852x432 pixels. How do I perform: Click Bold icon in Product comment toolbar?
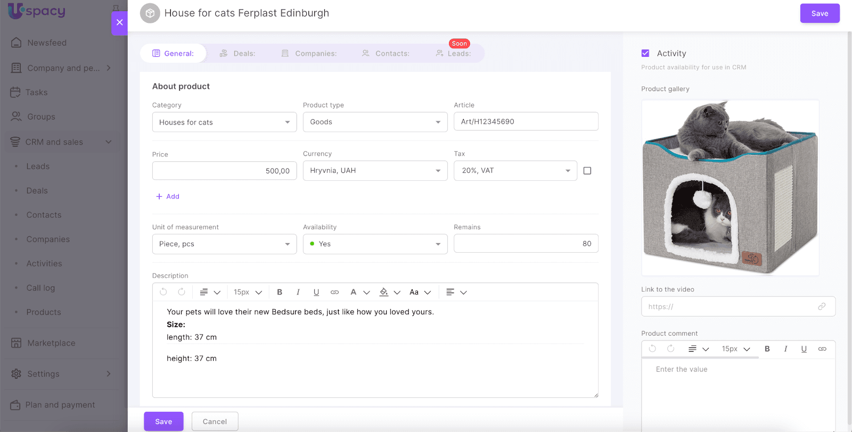(x=767, y=349)
